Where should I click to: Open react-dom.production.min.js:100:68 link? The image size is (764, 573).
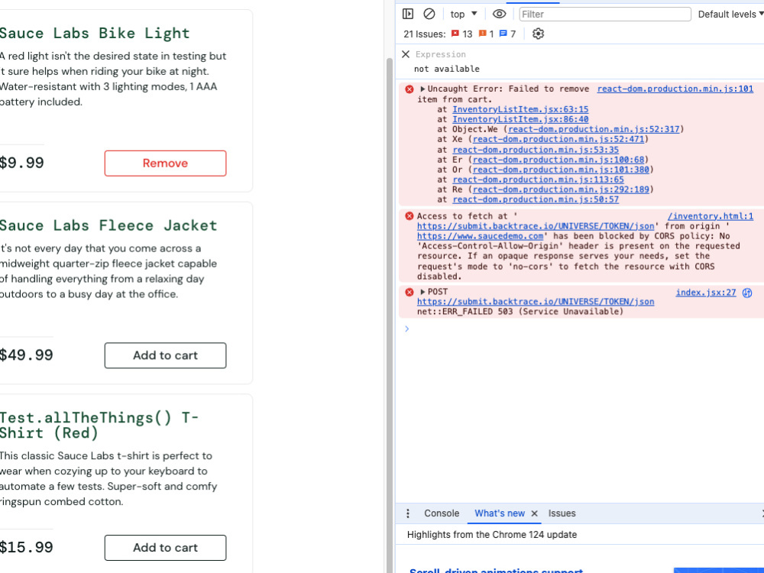(558, 160)
